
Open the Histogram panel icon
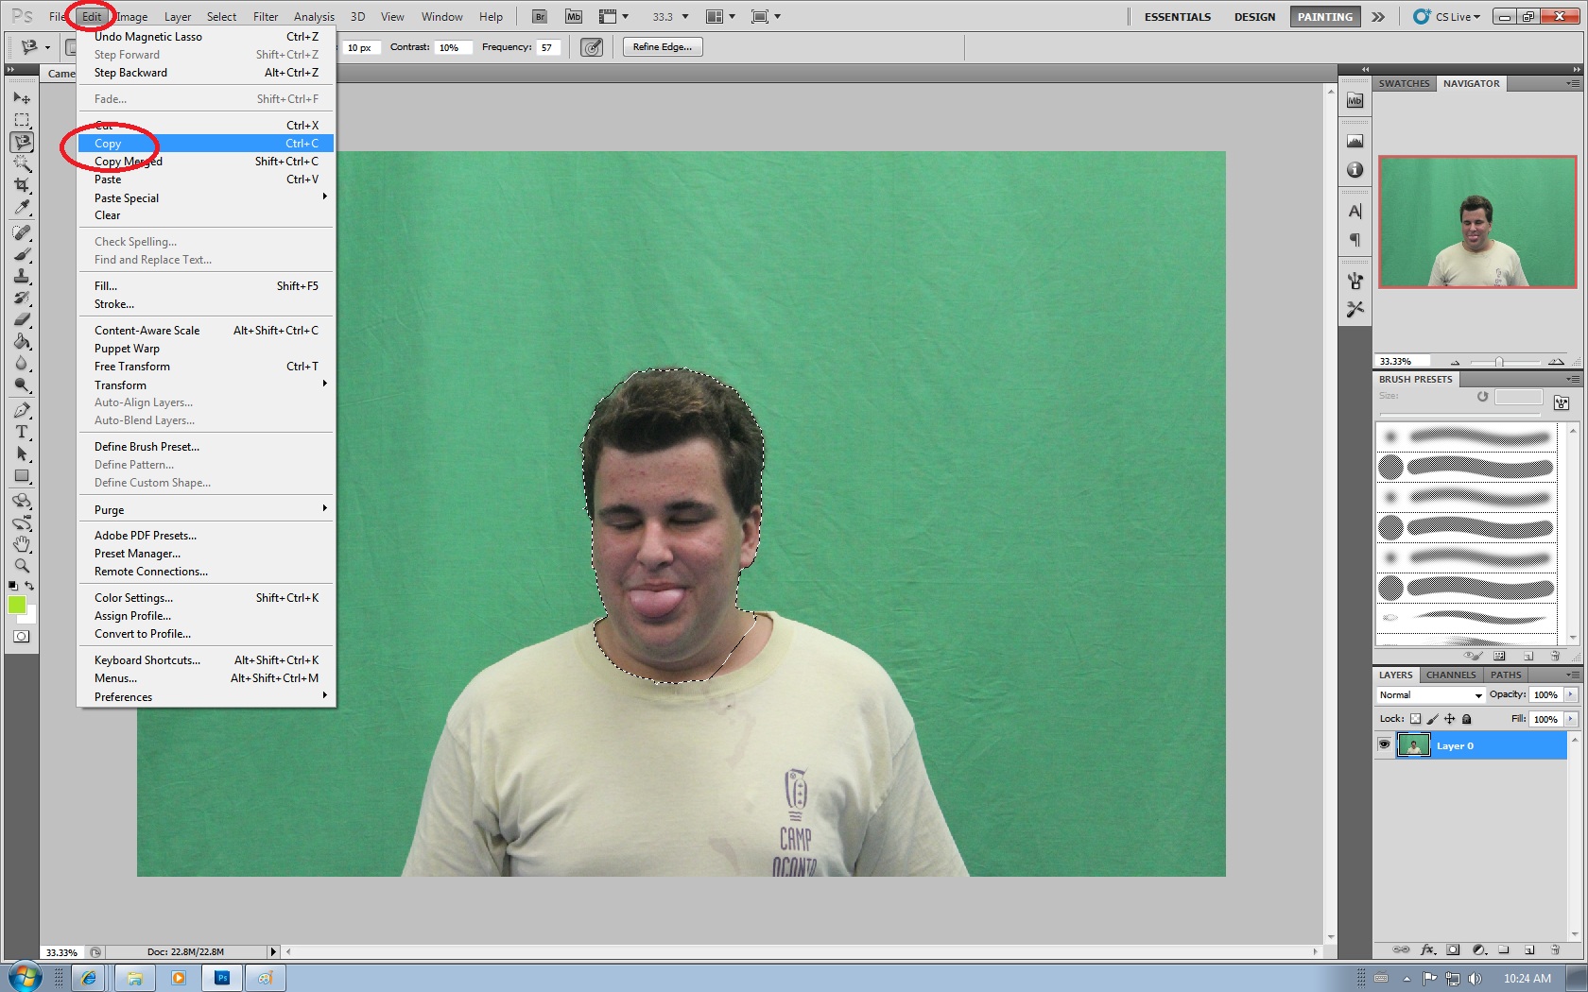click(1355, 142)
